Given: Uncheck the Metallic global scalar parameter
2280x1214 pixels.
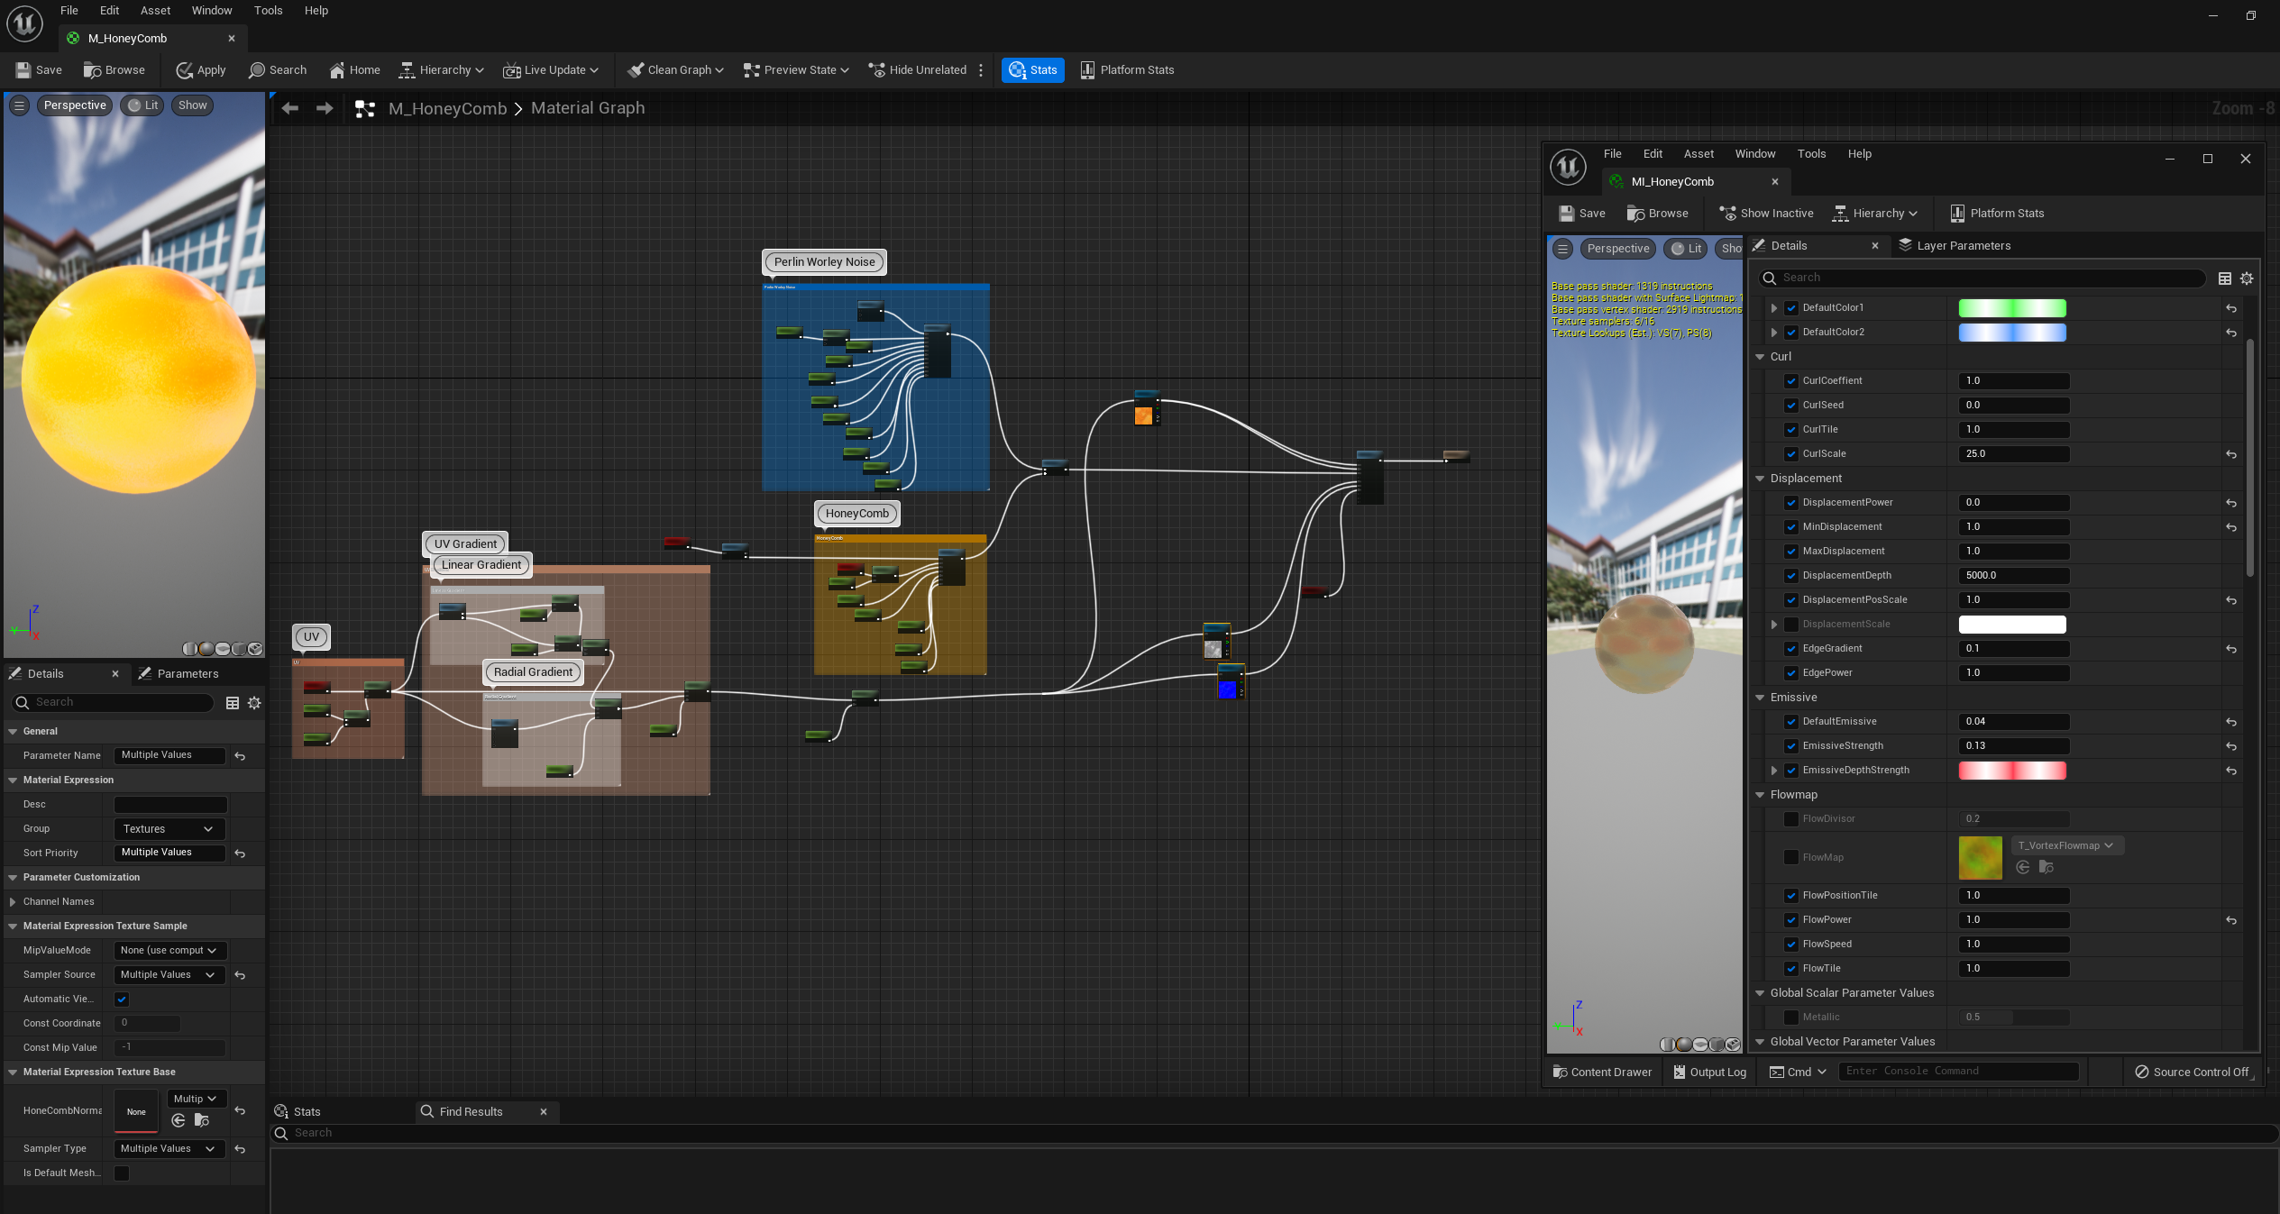Looking at the screenshot, I should (1791, 1017).
